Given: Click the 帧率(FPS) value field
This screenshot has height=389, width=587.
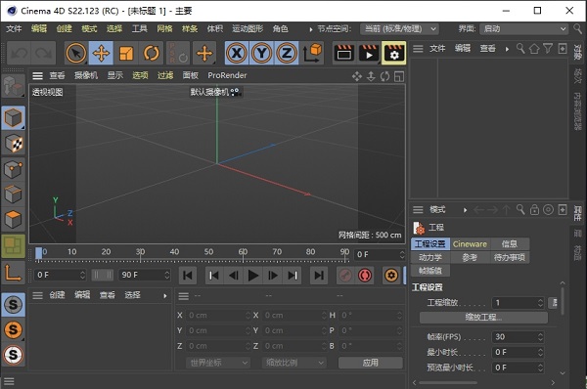Looking at the screenshot, I should point(518,337).
